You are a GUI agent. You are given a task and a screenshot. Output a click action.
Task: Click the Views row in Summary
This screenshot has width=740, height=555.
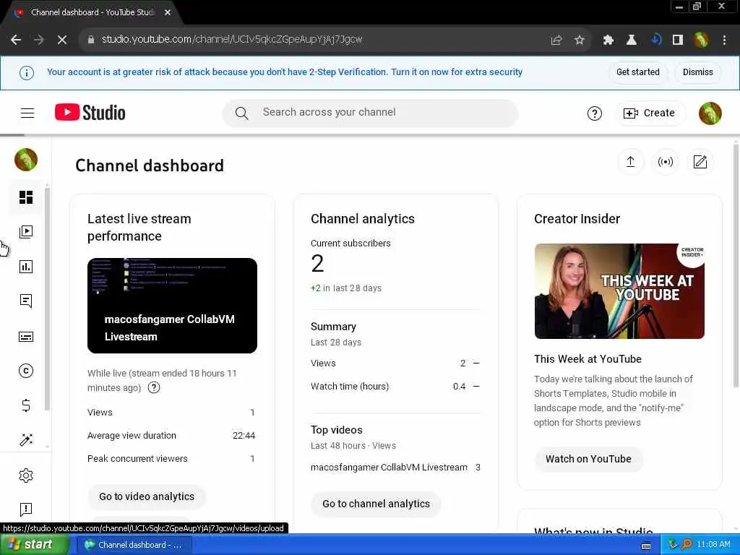coord(395,363)
